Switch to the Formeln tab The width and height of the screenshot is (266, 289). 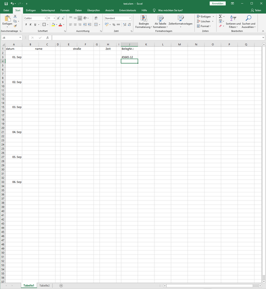[65, 10]
